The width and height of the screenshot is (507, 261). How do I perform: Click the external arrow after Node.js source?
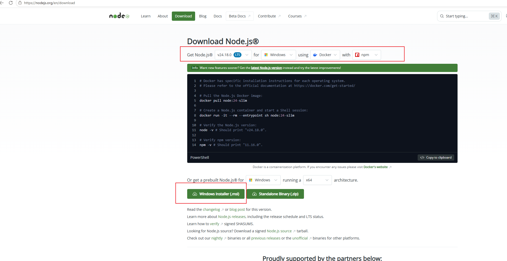tap(294, 231)
